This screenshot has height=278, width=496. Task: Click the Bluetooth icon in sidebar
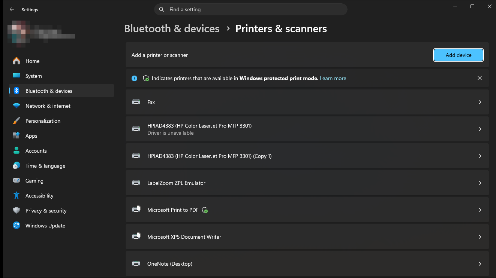(x=16, y=91)
